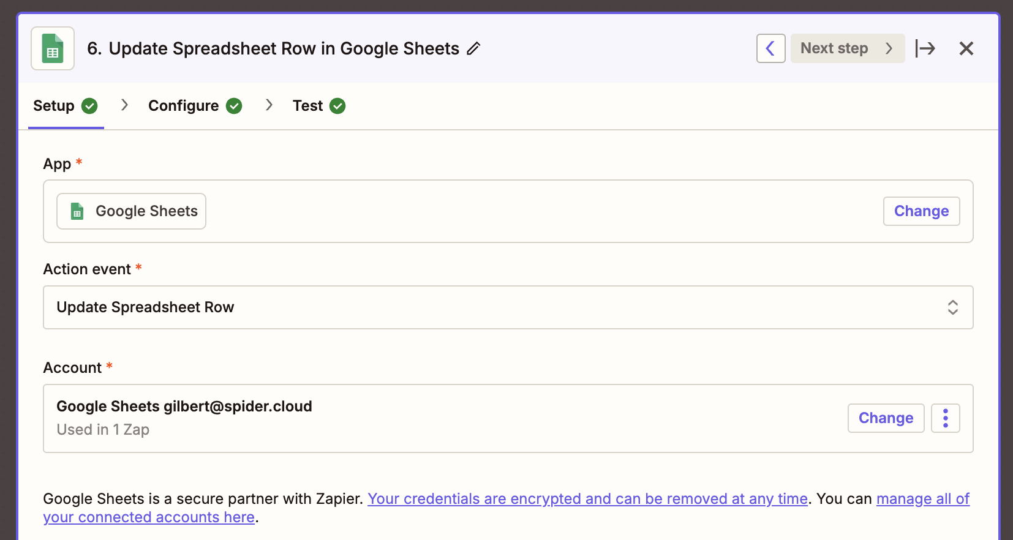
Task: Switch to the Configure tab
Action: click(184, 106)
